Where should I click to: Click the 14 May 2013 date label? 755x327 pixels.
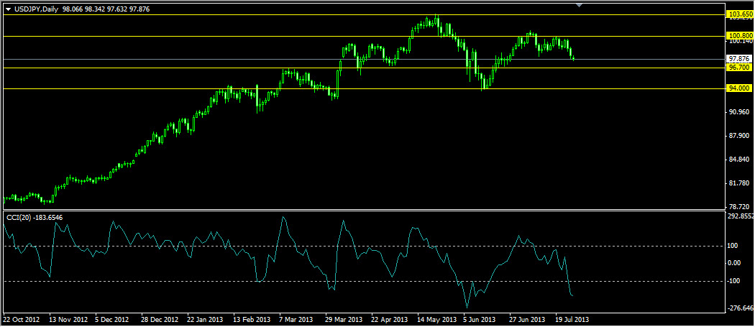click(436, 320)
